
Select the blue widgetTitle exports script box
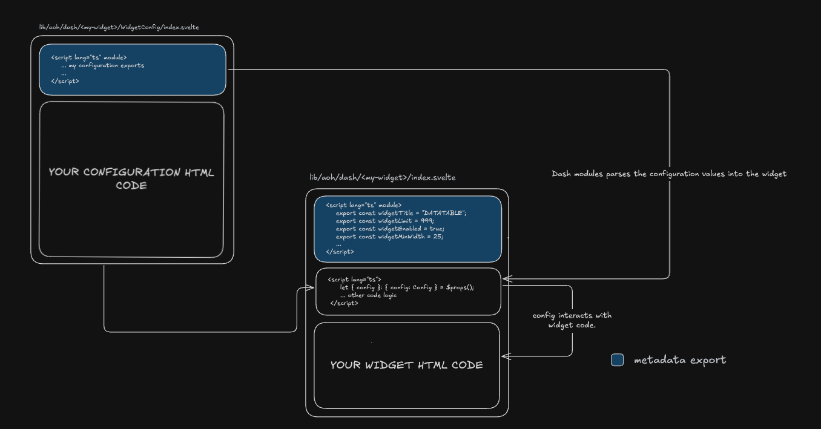click(408, 229)
